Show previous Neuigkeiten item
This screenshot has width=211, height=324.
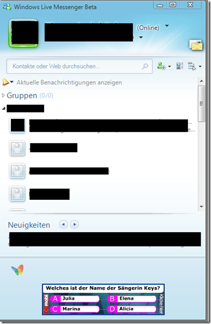click(x=64, y=225)
